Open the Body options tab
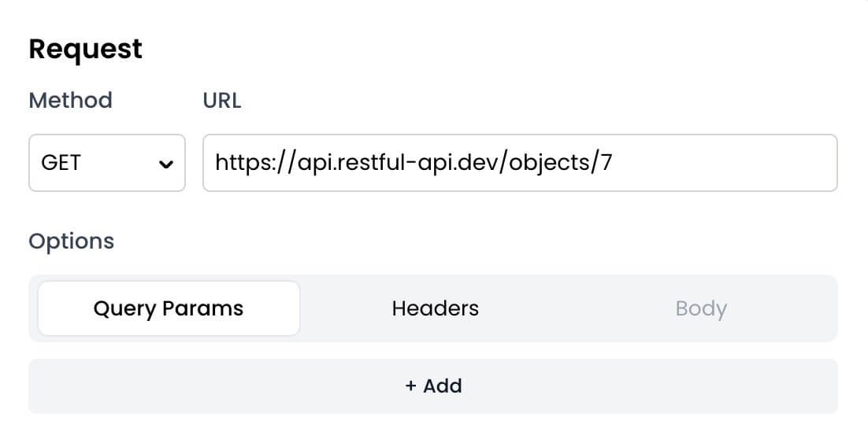The height and width of the screenshot is (439, 868). click(x=700, y=308)
